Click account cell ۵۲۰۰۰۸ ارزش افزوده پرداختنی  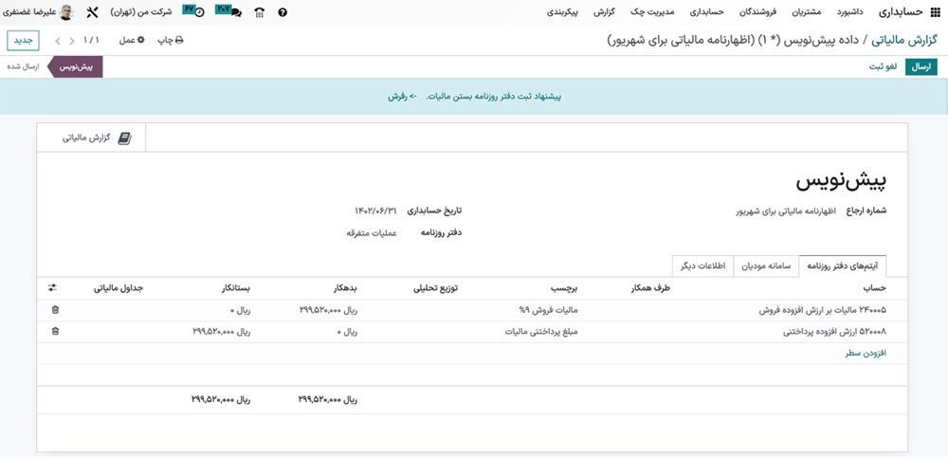(835, 331)
